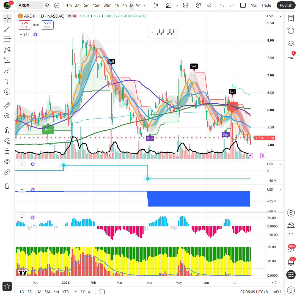
Task: Open the indicator templates grid
Action: [186, 5]
